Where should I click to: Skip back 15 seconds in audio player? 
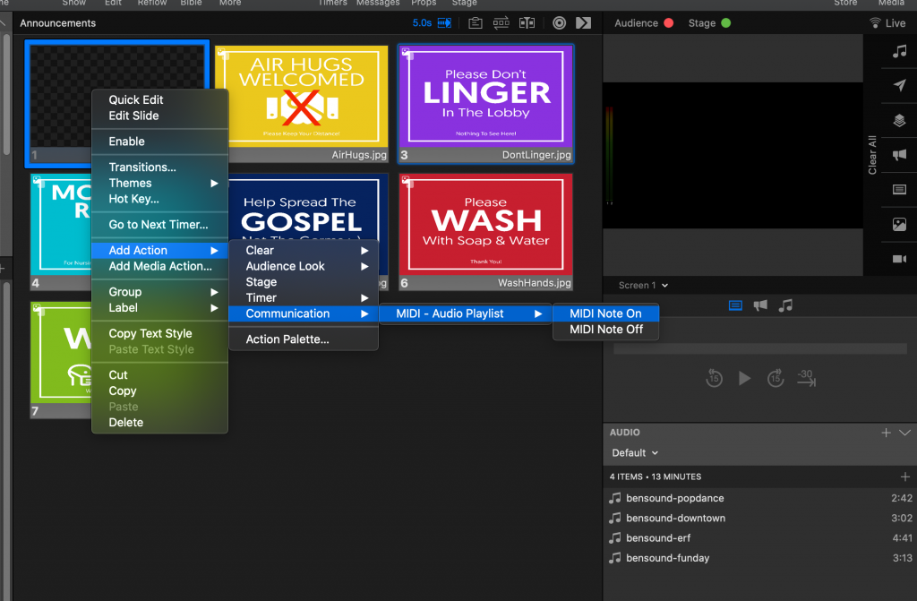click(x=714, y=379)
